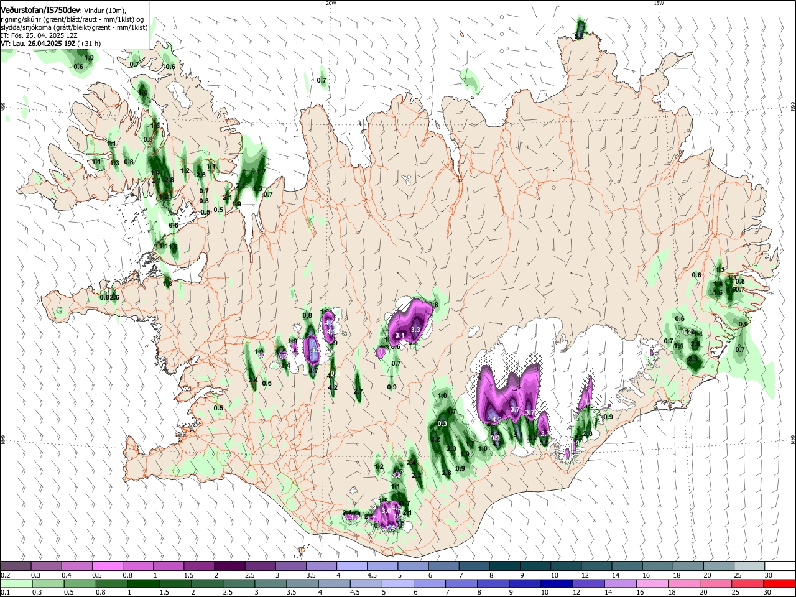Screen dimensions: 796x597
Task: Select the orchid 0.4–0.5 snow swatch
Action: 77,566
